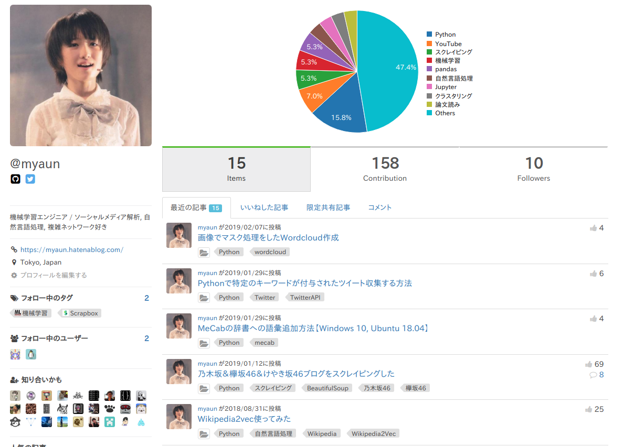
Task: Click the Others cyan legend swatch
Action: tap(429, 113)
